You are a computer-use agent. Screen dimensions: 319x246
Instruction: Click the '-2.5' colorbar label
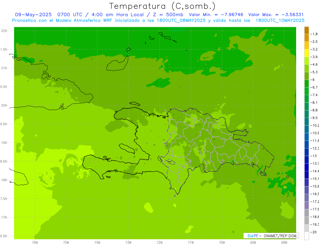[x=314, y=42]
